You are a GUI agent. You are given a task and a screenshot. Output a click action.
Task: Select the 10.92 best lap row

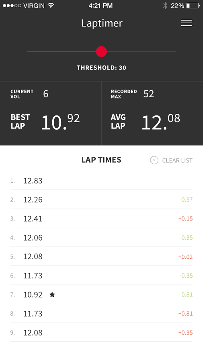[101, 294]
